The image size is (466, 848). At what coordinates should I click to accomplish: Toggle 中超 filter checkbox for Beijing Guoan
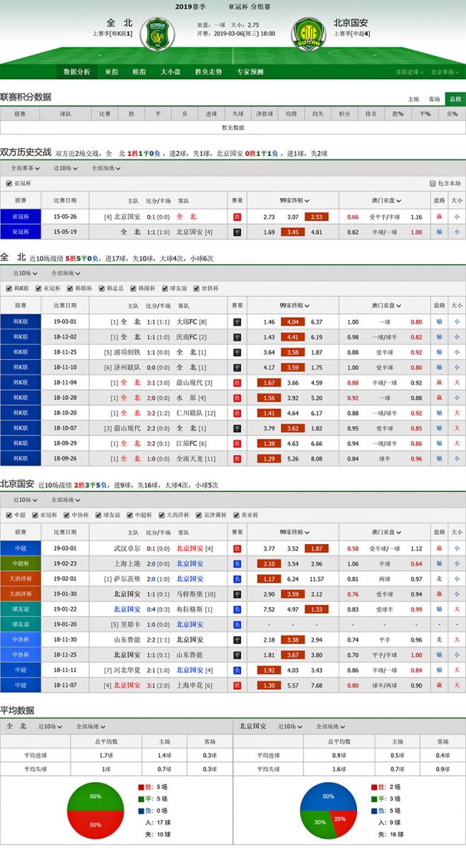(8, 515)
